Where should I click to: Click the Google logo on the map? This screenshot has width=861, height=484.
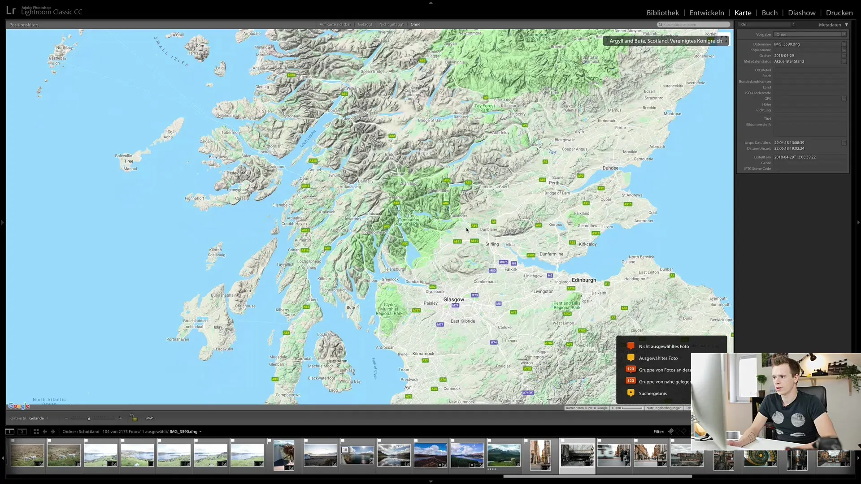click(x=19, y=406)
